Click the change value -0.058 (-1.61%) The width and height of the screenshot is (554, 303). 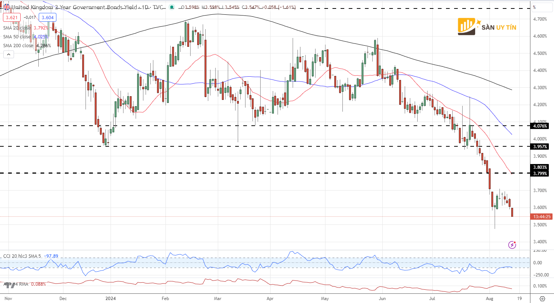coord(280,7)
